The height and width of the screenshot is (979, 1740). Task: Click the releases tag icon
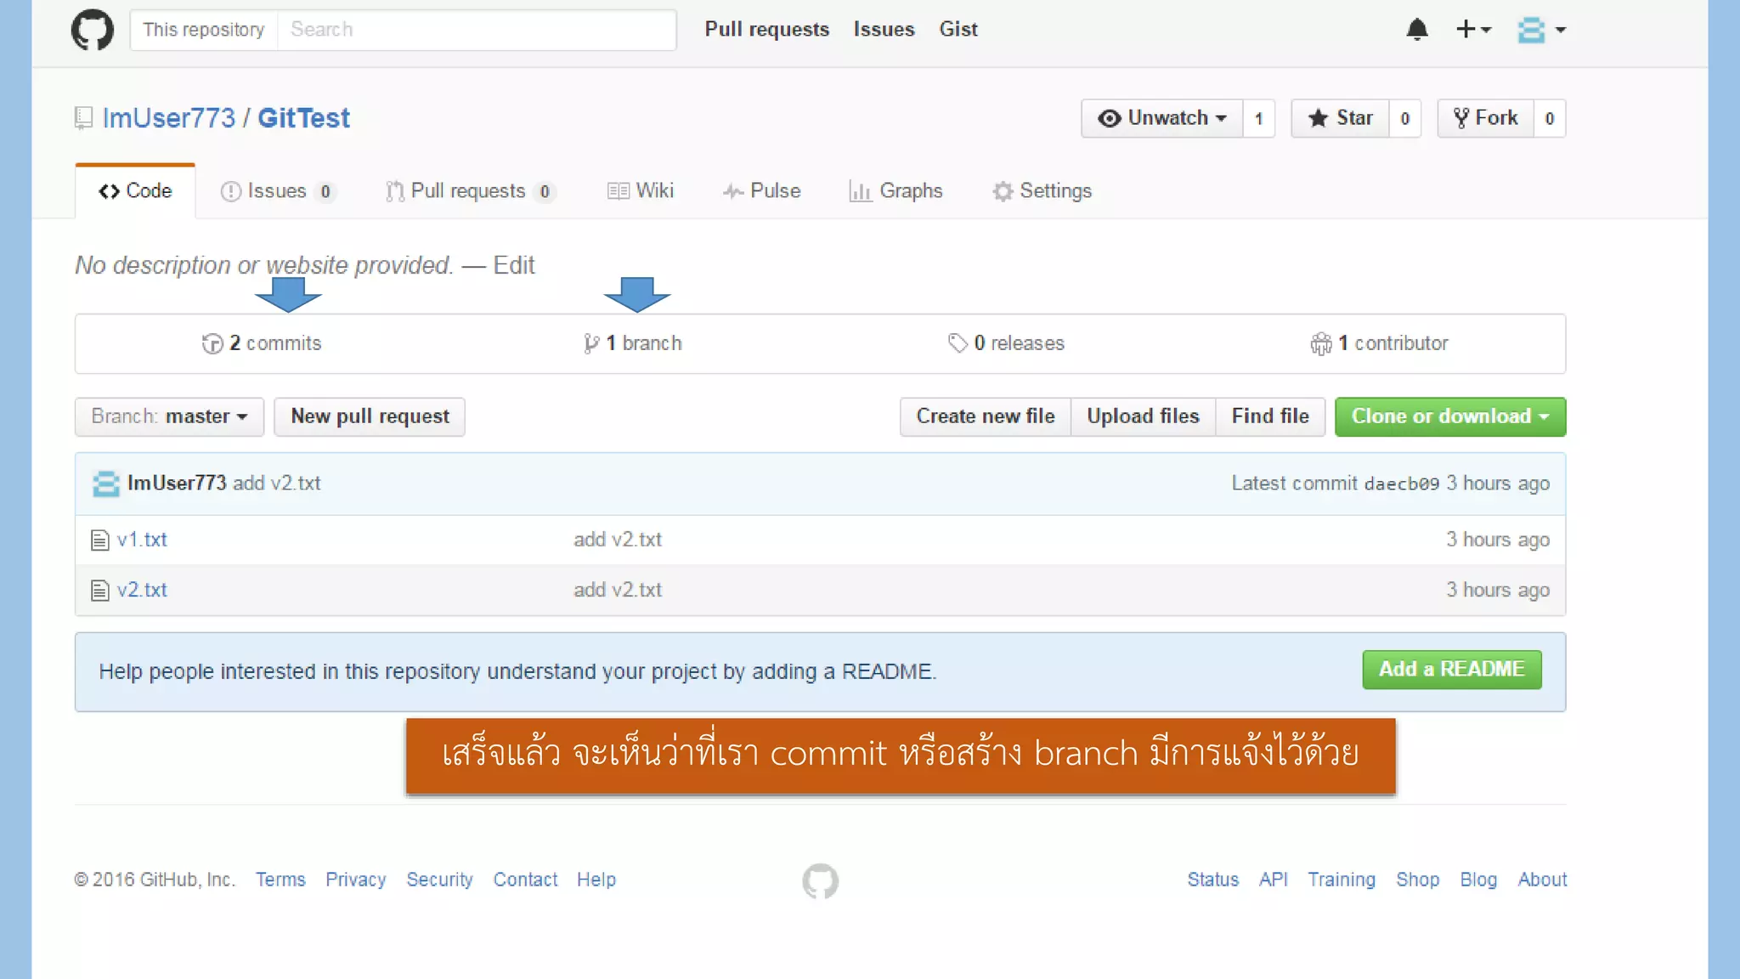click(x=958, y=343)
